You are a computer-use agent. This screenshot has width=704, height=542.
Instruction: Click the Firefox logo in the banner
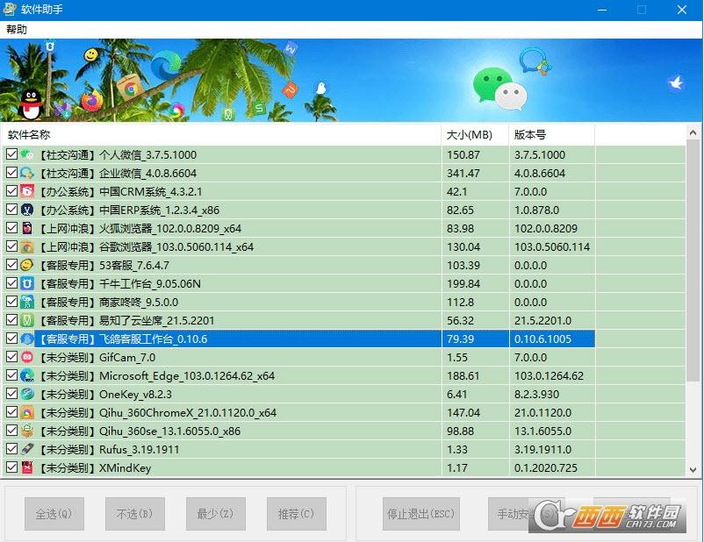pyautogui.click(x=92, y=100)
